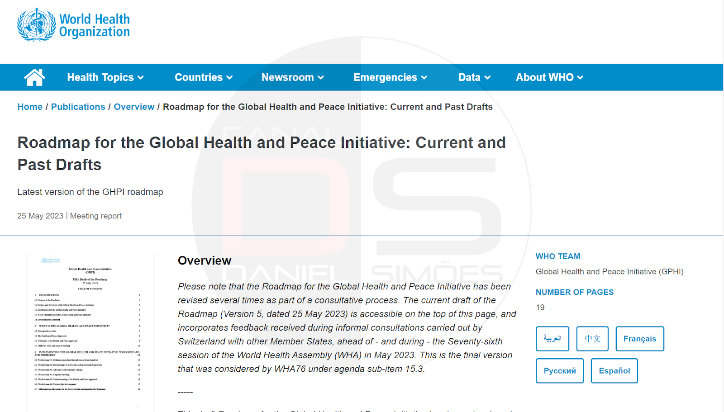Go to the home page via house icon
The image size is (724, 412).
pos(34,77)
